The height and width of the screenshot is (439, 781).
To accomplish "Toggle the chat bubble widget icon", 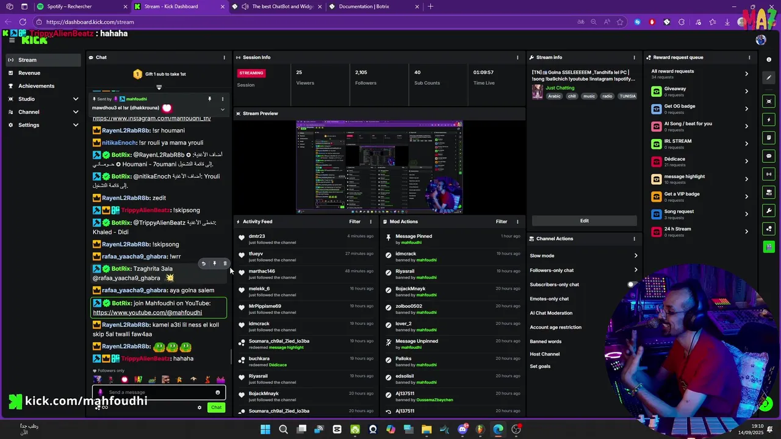I will (769, 156).
